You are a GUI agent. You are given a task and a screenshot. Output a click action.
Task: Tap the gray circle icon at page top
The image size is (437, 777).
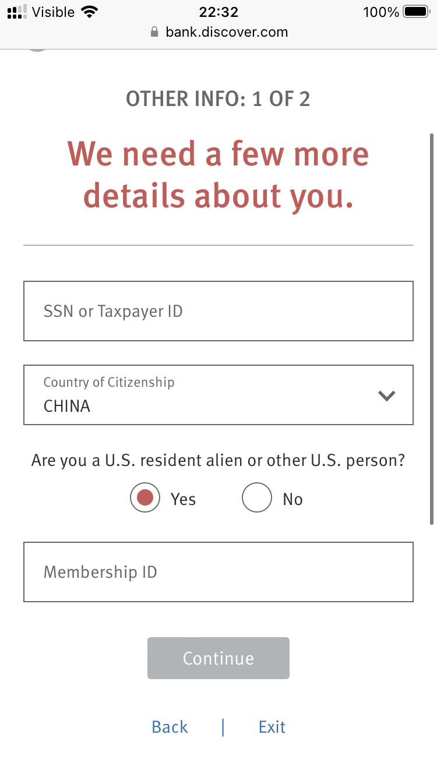coord(37,50)
